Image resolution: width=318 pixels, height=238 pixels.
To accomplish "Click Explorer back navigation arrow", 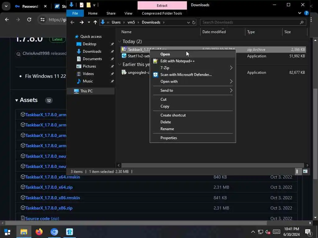I will [72, 22].
